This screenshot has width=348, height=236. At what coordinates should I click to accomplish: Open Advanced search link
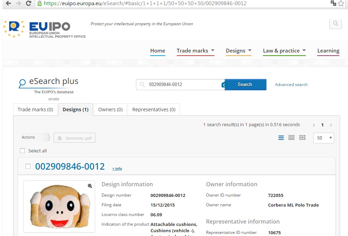[x=291, y=84]
